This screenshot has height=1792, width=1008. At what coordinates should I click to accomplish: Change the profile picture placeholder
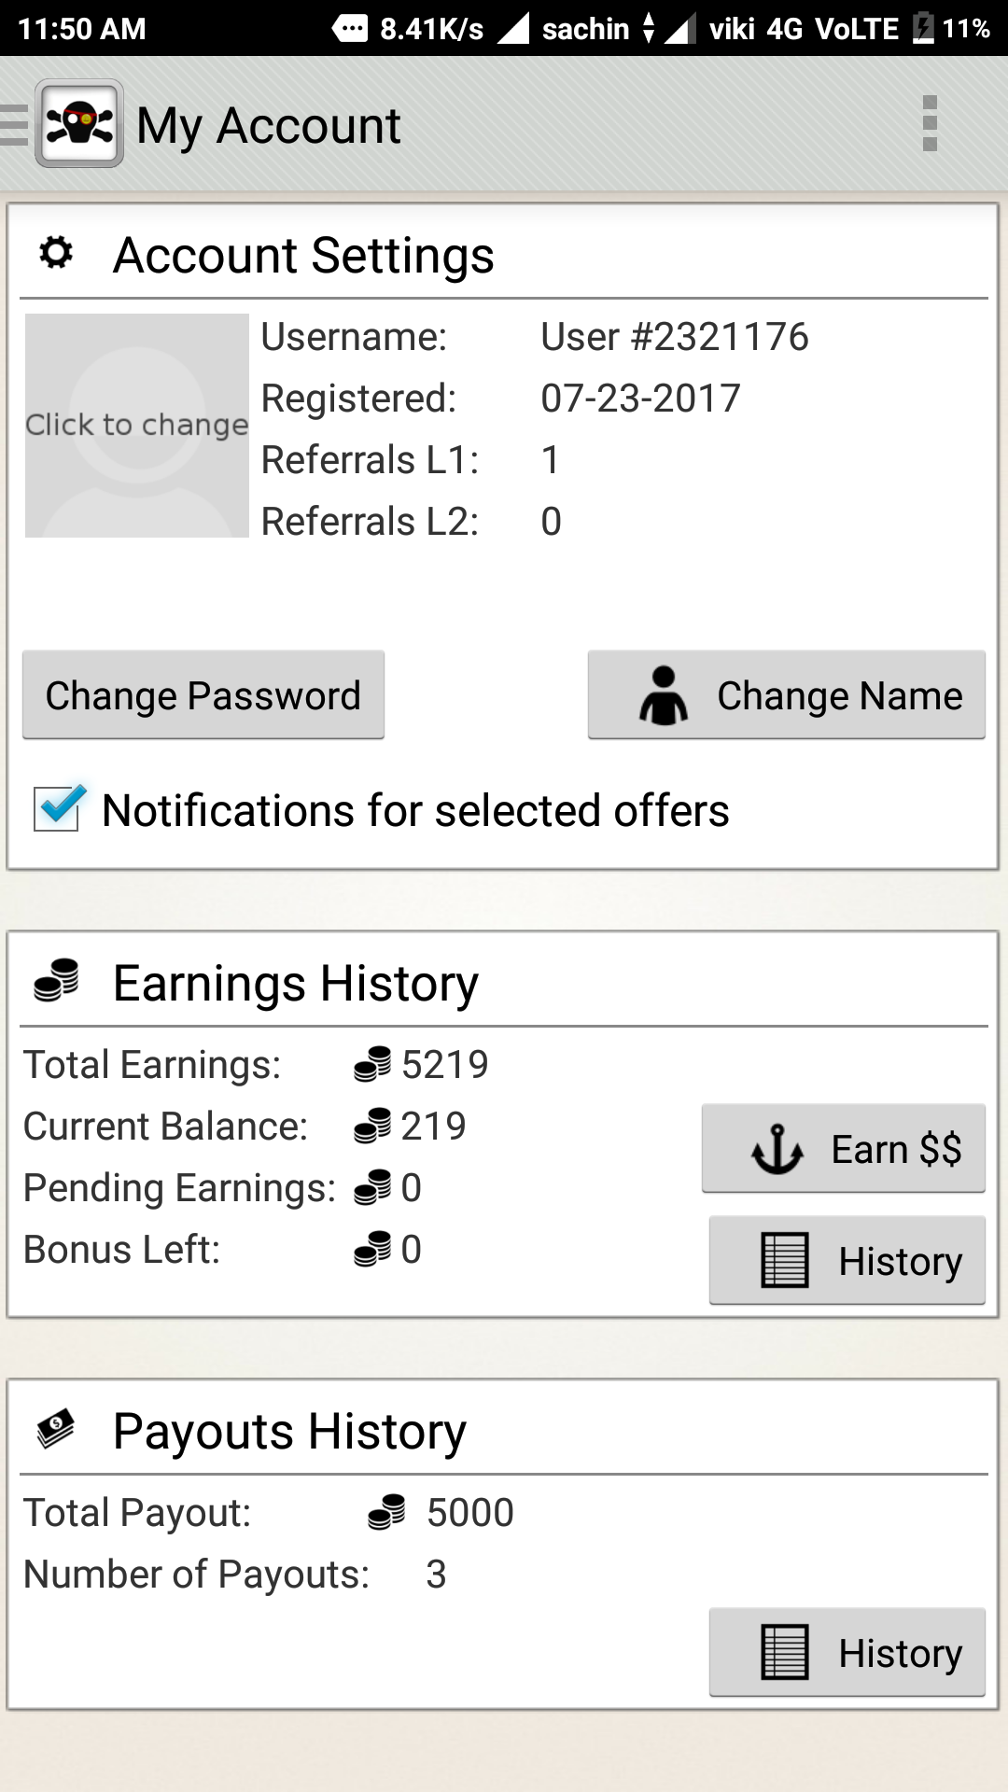tap(137, 426)
